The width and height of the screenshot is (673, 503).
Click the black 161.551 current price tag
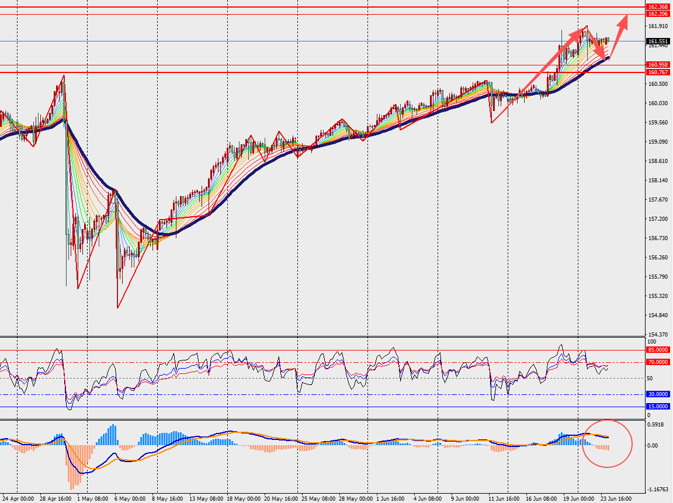click(x=658, y=41)
